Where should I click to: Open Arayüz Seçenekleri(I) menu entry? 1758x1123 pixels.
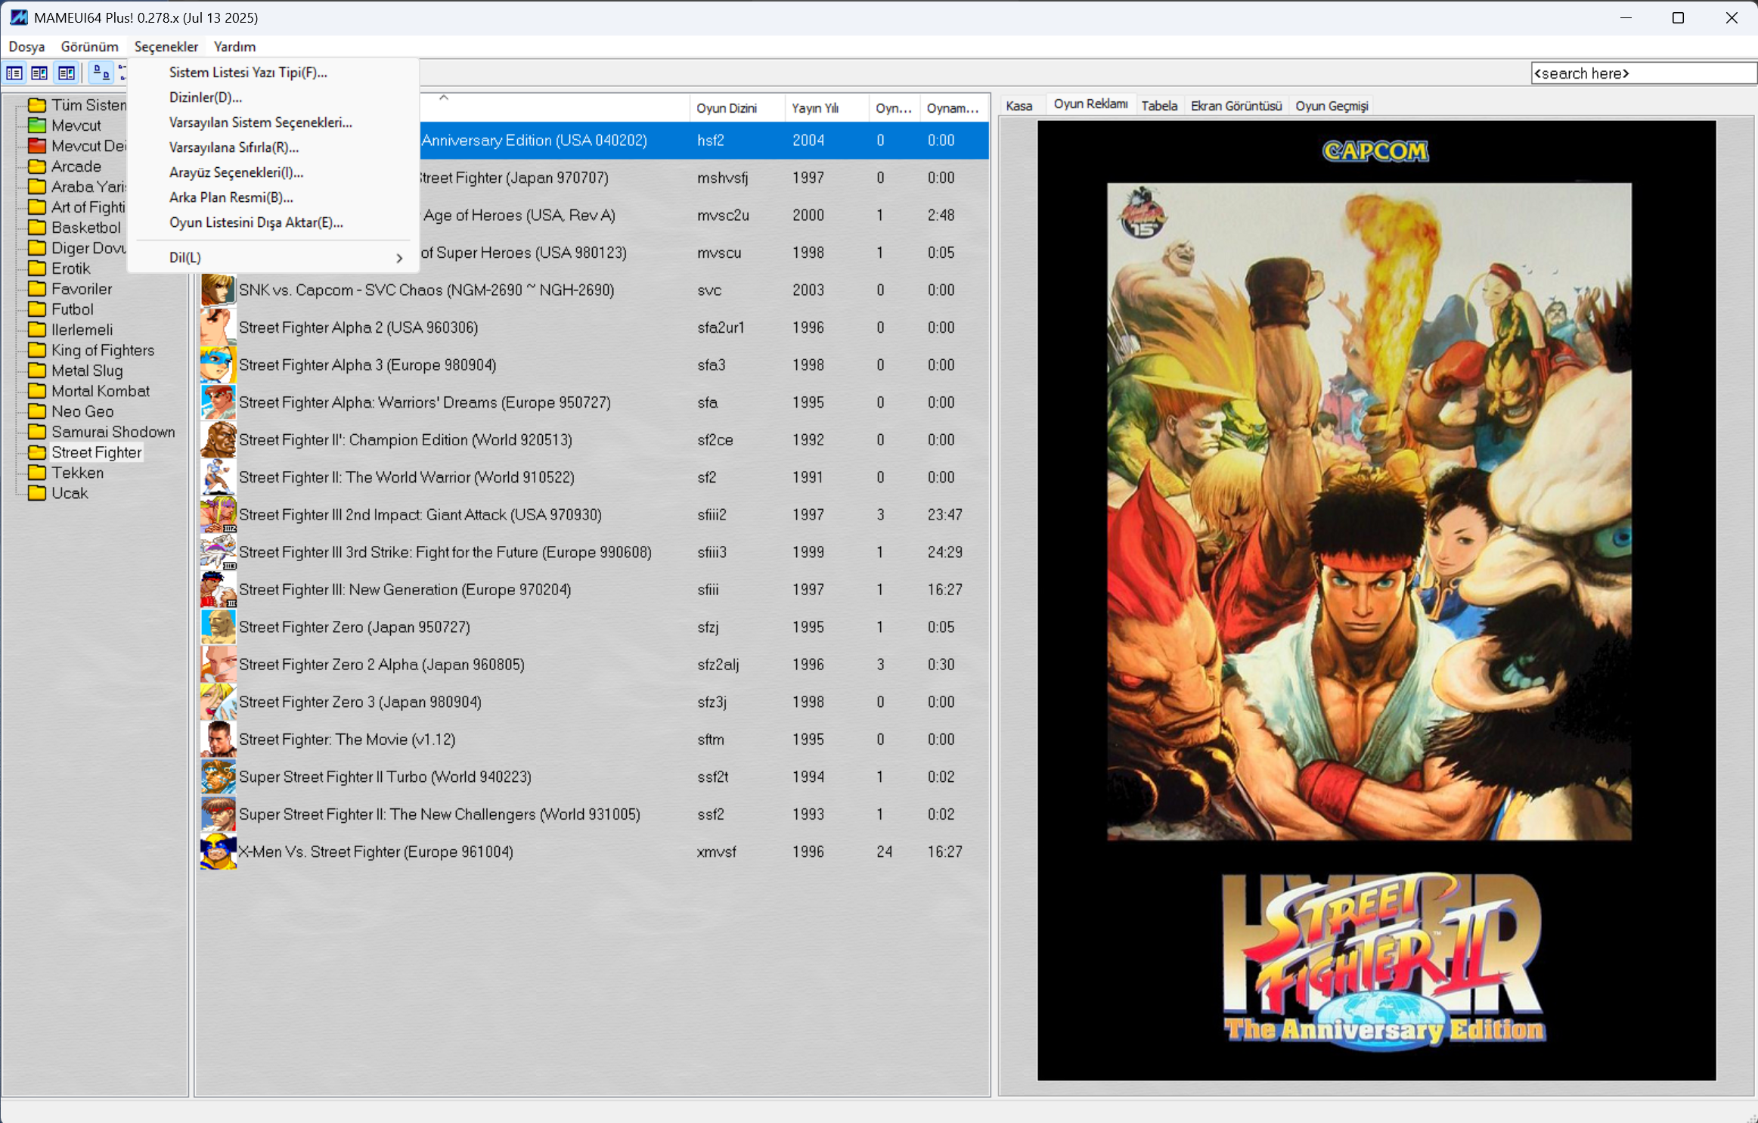[x=274, y=172]
